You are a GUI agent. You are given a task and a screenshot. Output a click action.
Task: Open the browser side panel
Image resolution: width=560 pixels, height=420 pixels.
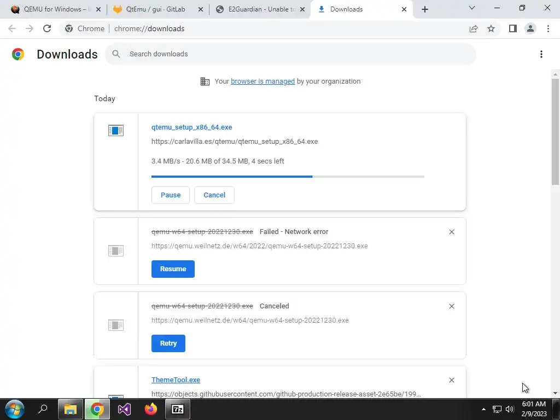pyautogui.click(x=513, y=28)
